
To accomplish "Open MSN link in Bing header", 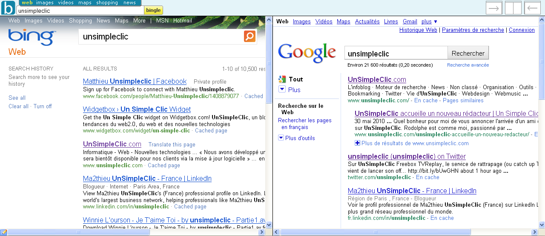I will coord(162,20).
